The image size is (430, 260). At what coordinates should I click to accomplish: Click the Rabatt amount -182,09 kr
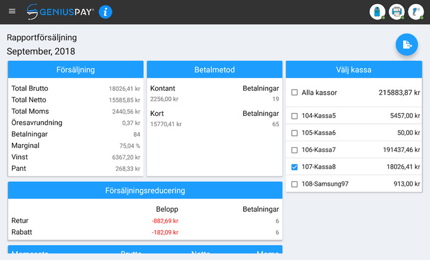[x=165, y=233]
